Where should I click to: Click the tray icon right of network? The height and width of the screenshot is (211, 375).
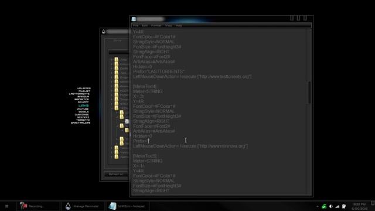344,206
